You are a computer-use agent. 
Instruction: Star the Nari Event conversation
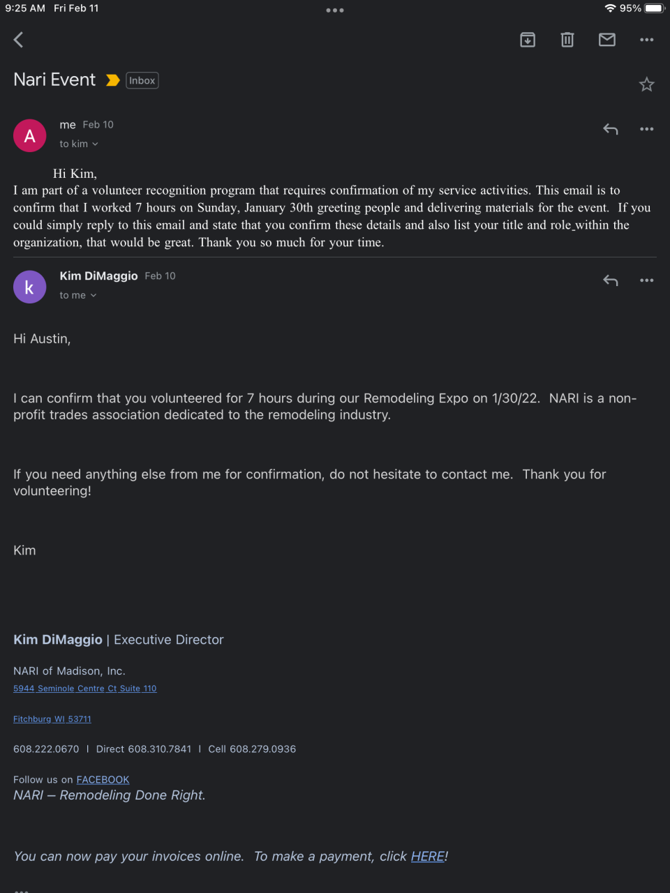tap(647, 84)
